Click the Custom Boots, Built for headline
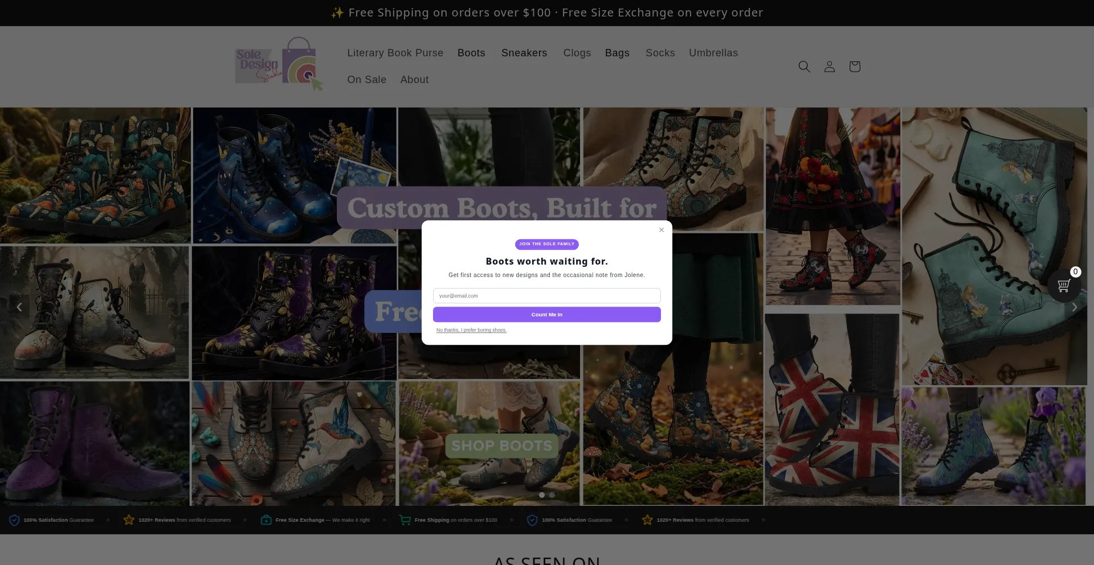 pos(502,208)
